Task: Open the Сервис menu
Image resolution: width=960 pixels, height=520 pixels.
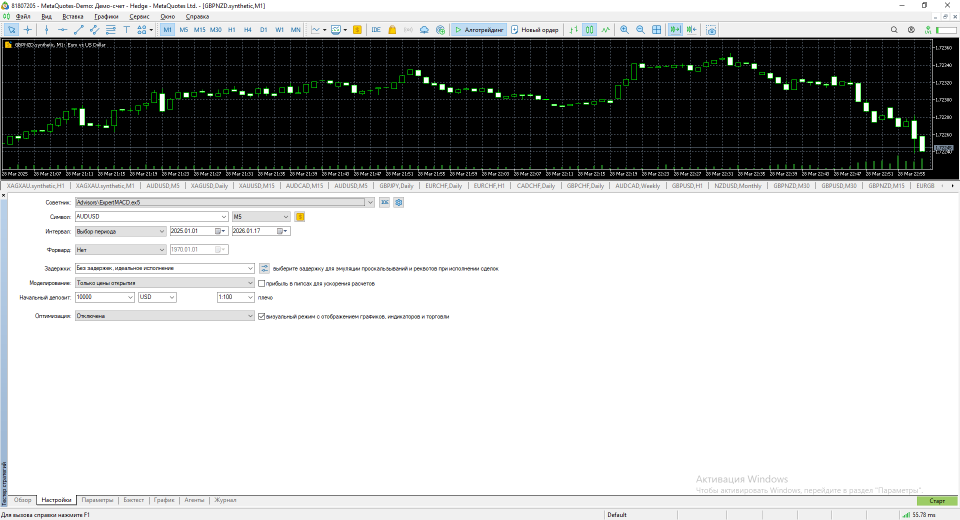Action: coord(139,16)
